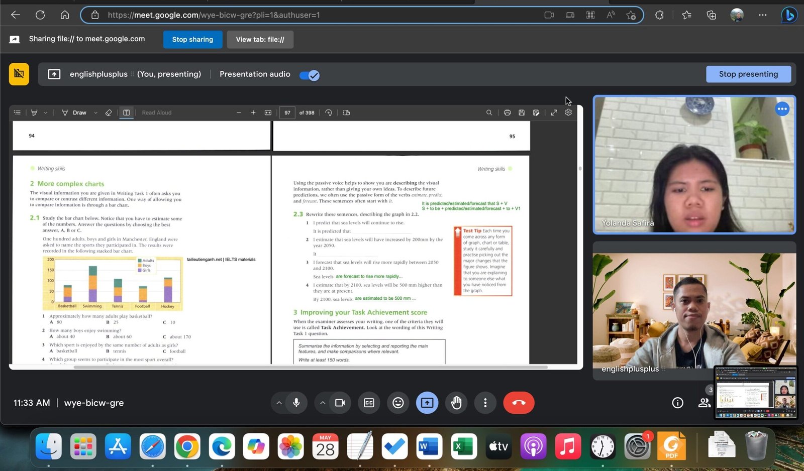
Task: Open more options on Yolanda Safira's video tile
Action: [x=782, y=108]
